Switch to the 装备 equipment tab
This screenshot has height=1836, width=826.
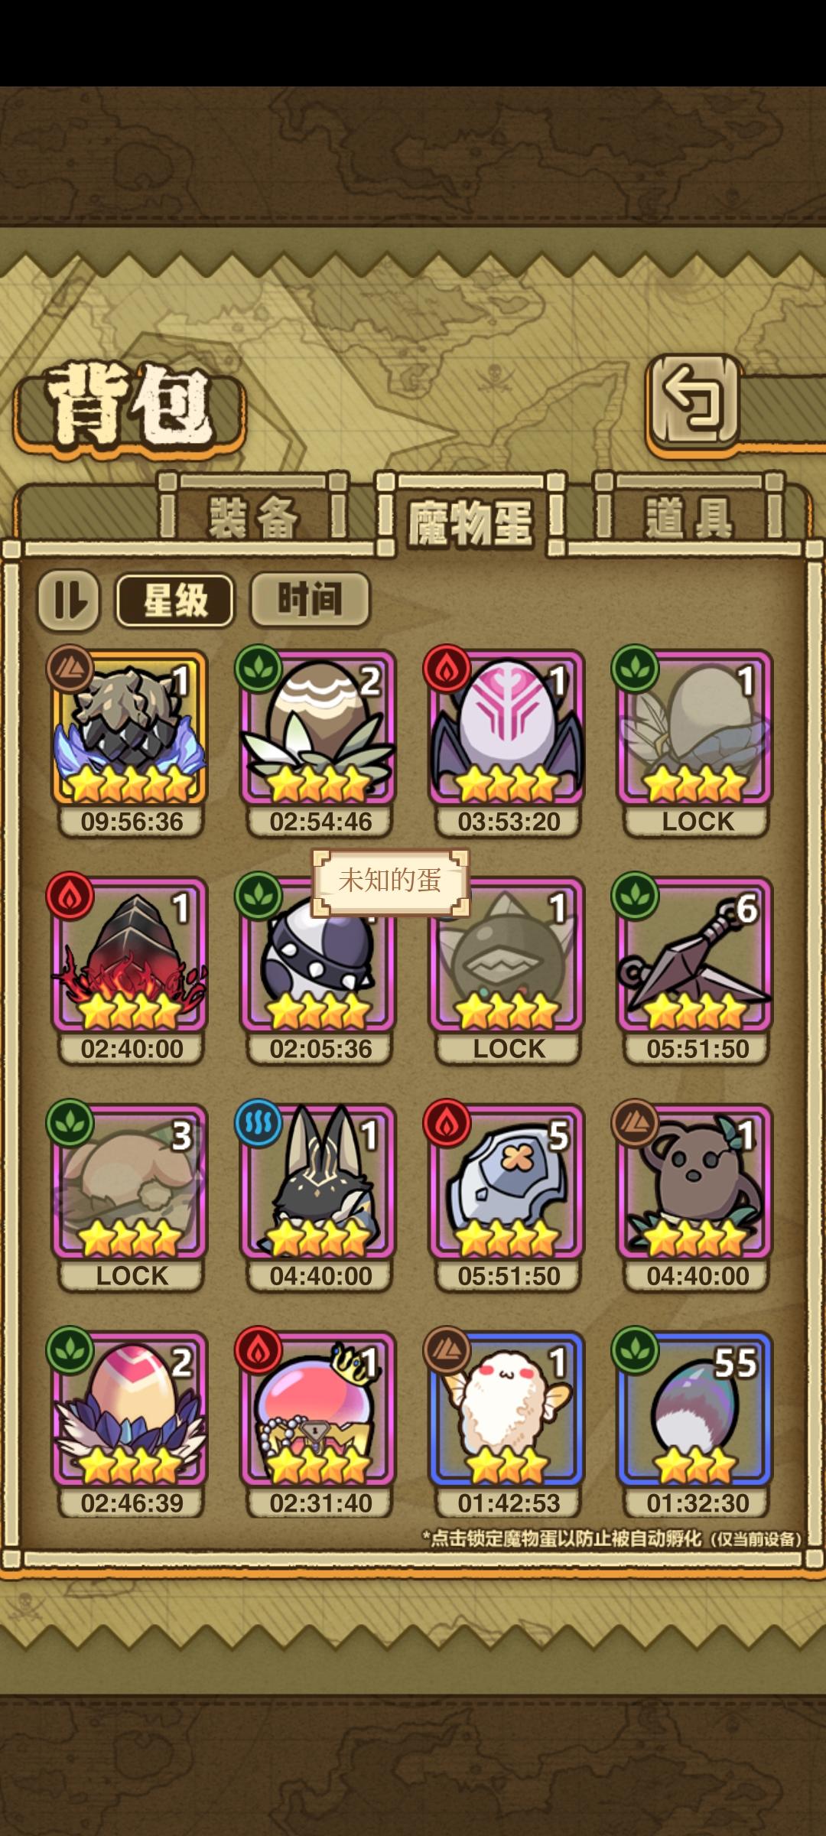point(253,516)
